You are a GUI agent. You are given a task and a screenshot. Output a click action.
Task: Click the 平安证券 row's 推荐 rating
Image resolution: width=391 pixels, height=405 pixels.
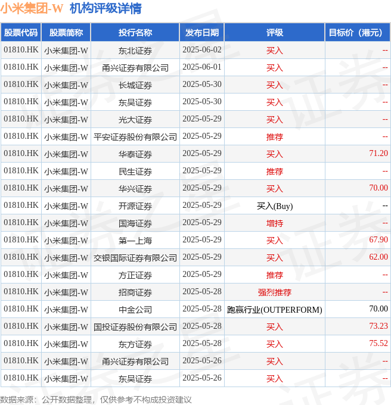(275, 137)
